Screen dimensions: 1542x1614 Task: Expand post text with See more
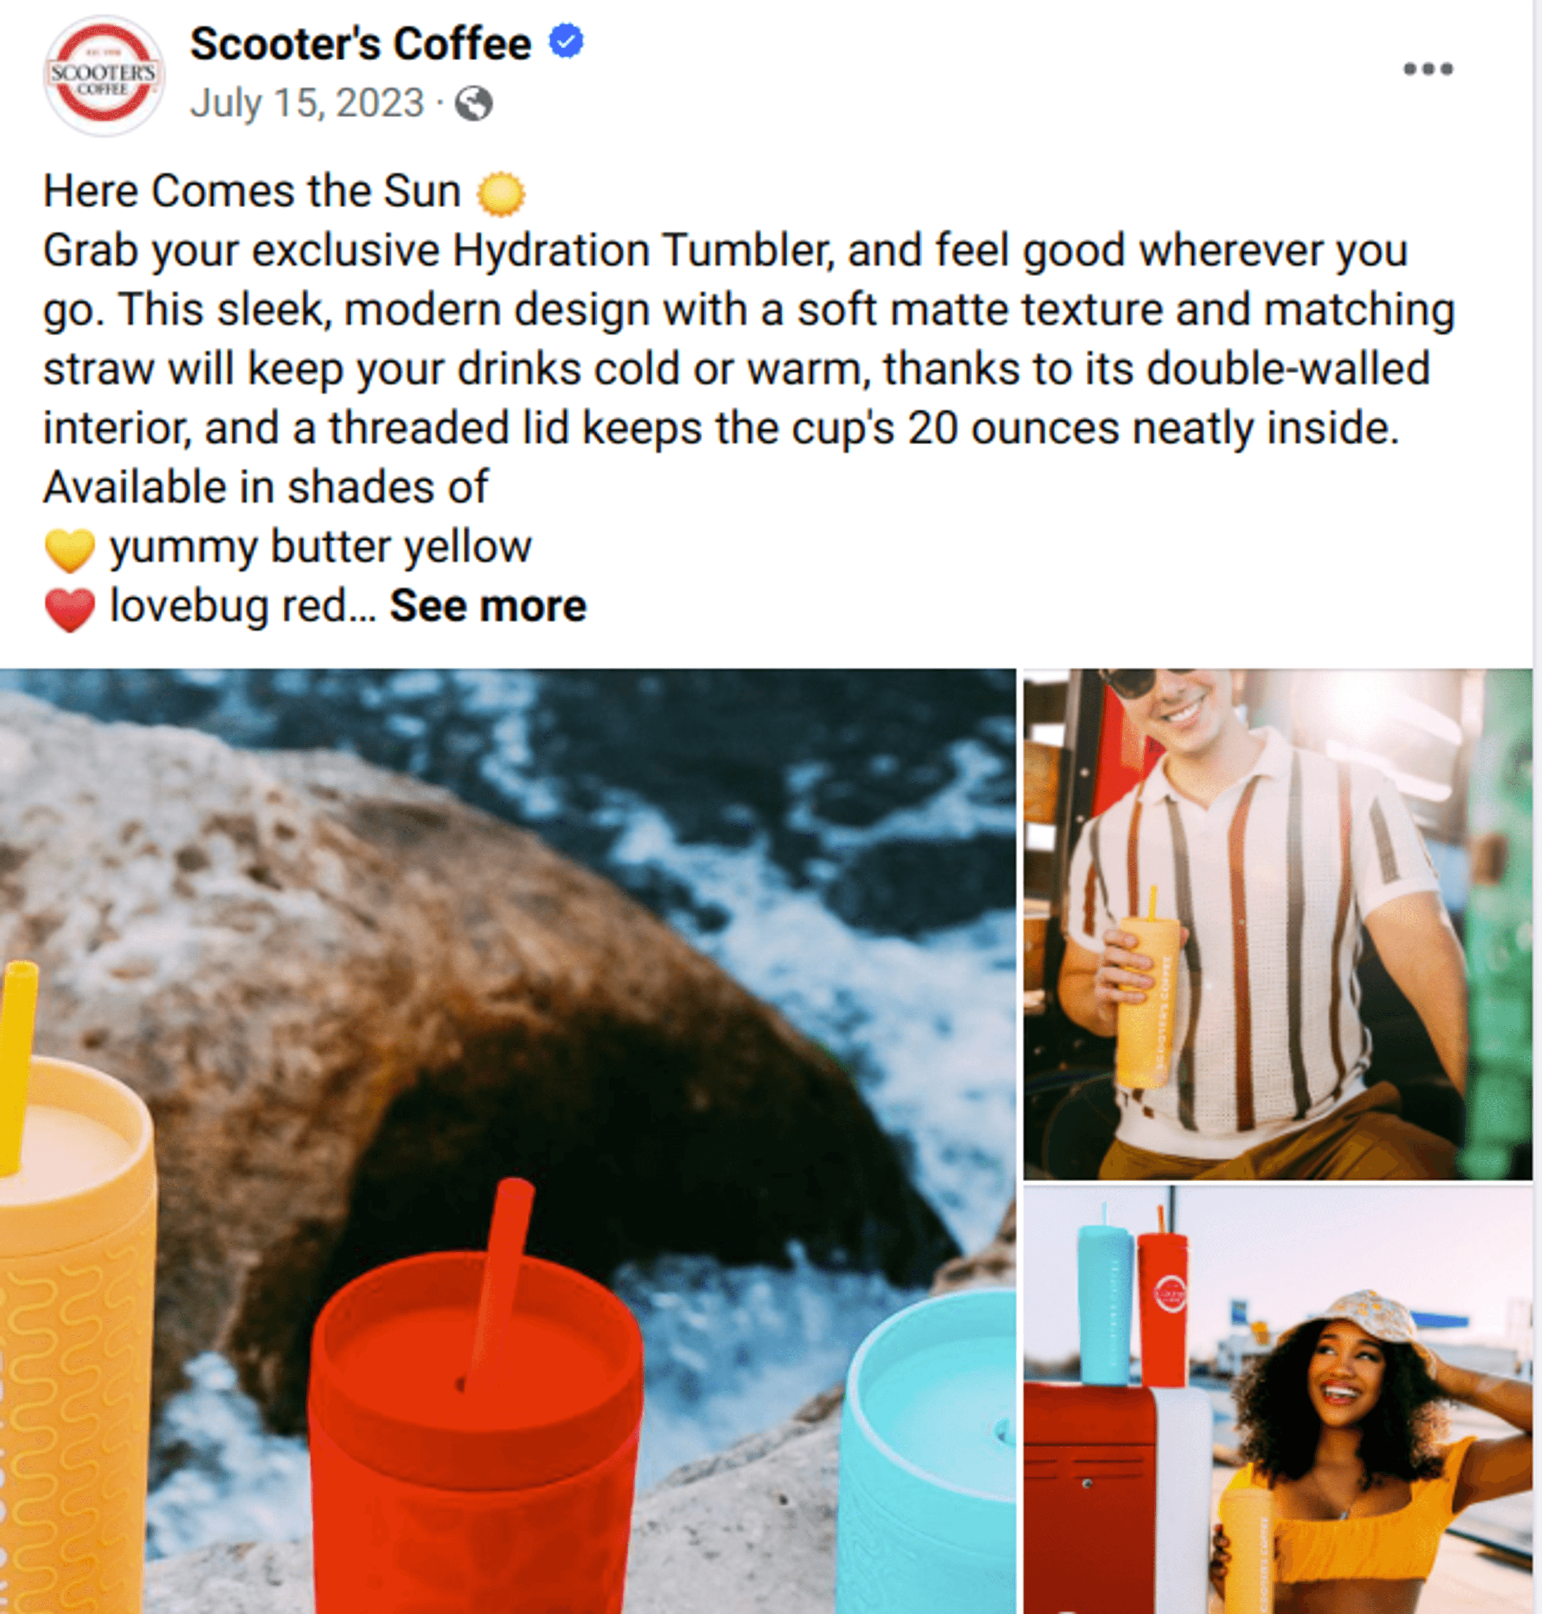point(487,606)
